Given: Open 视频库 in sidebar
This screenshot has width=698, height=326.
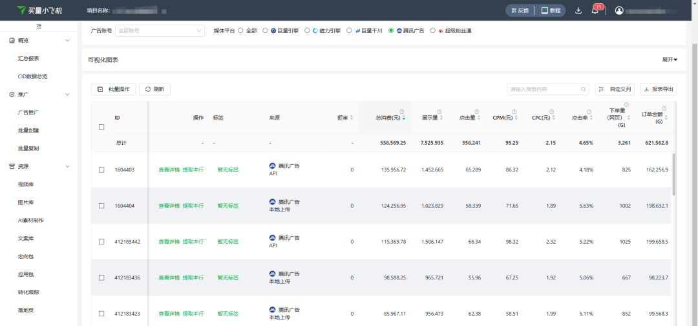Looking at the screenshot, I should (x=26, y=184).
